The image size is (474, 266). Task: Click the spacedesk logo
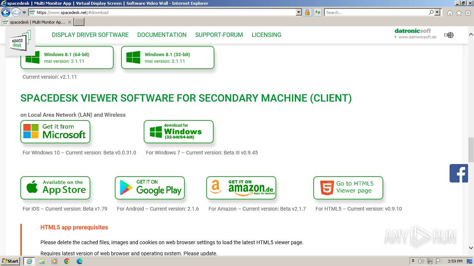point(20,42)
